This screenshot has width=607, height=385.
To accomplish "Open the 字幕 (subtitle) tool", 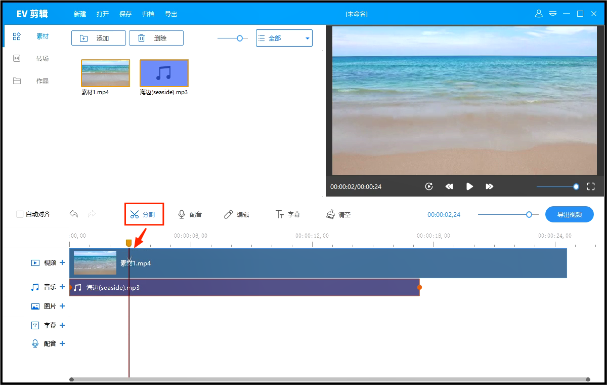I will coord(287,214).
